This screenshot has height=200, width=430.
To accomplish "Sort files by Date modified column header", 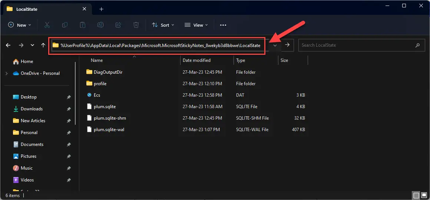I will 196,60.
